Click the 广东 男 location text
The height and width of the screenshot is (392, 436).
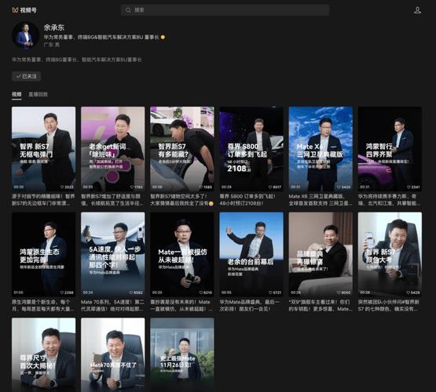point(51,45)
